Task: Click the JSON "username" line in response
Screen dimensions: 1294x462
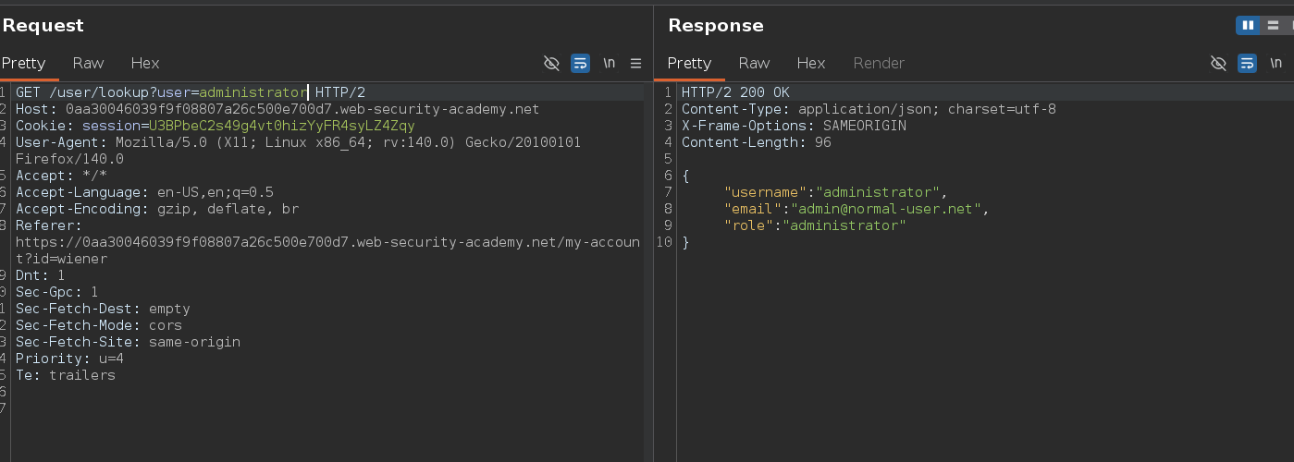Action: coord(835,192)
